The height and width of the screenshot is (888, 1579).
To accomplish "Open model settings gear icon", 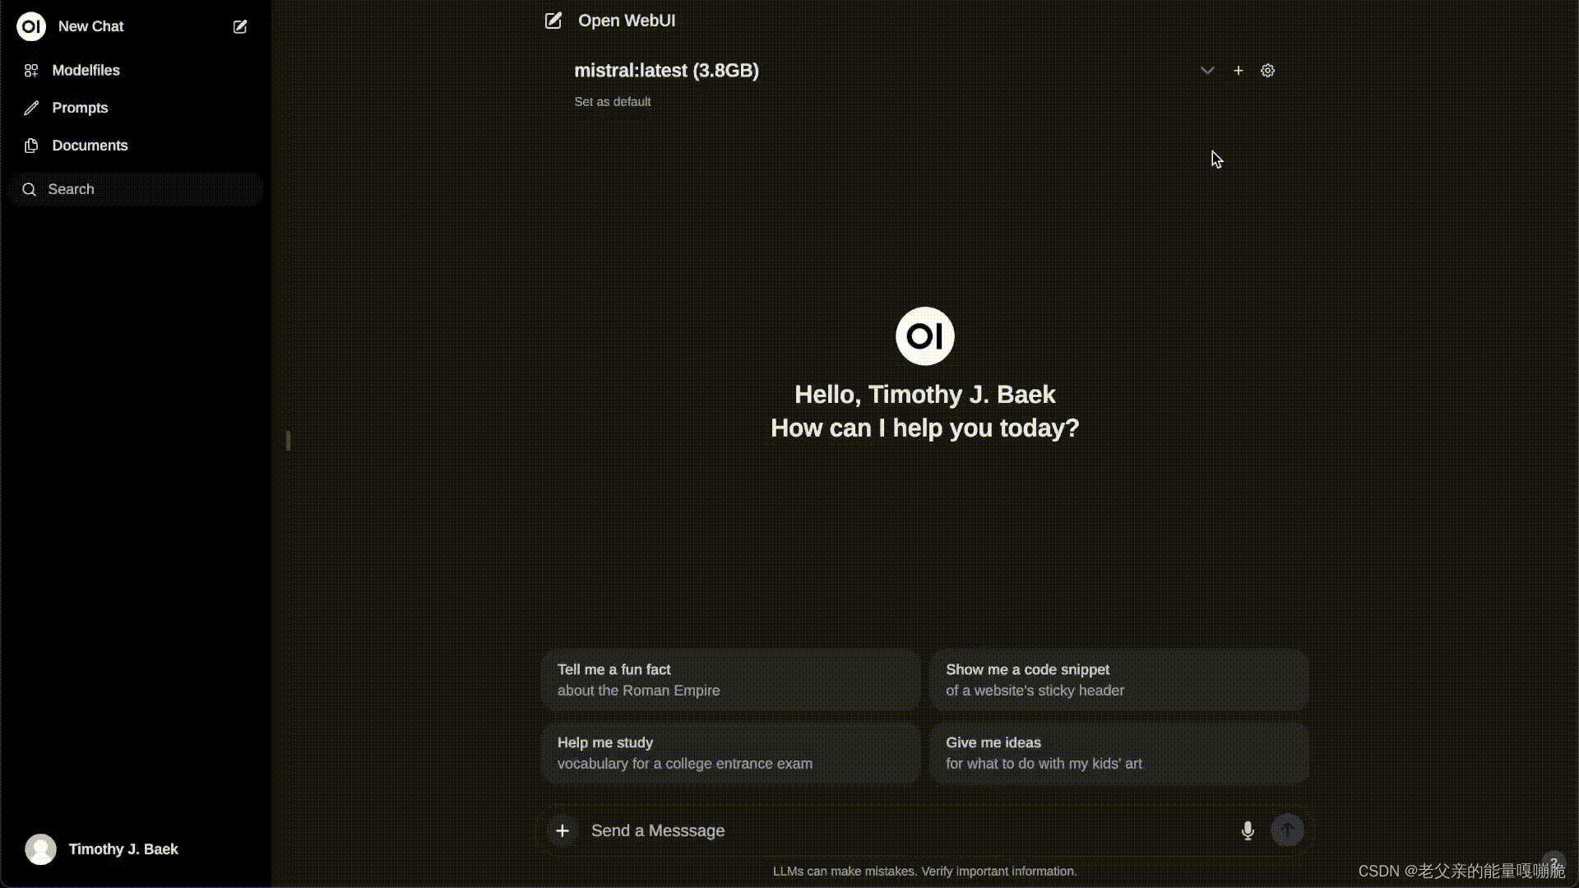I will click(x=1267, y=71).
